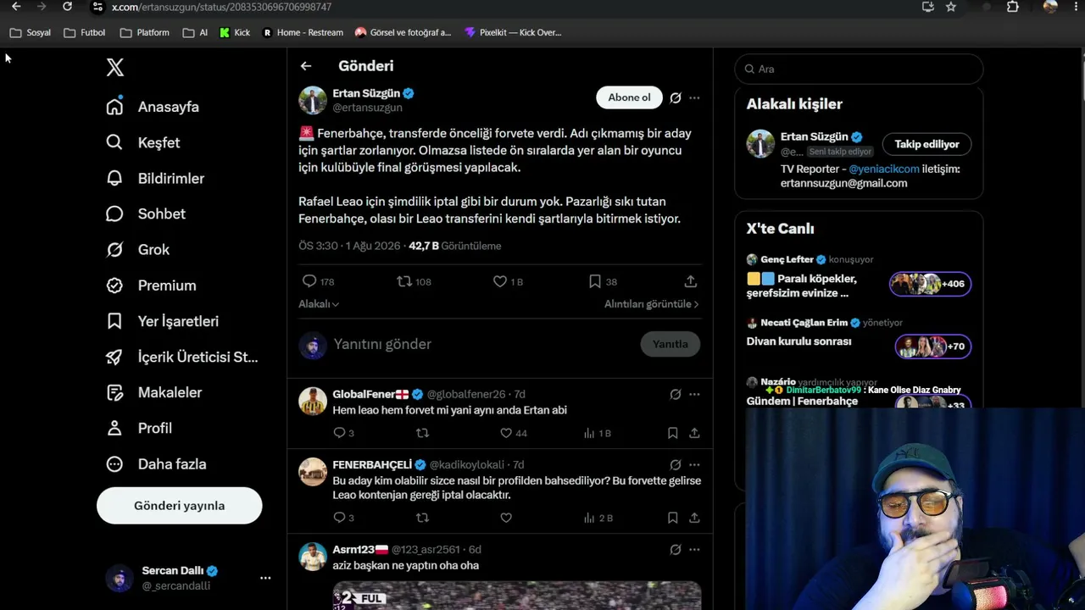Open more options on FENERBAHÇELİ's reply
Screen dimensions: 1085x610
point(694,464)
